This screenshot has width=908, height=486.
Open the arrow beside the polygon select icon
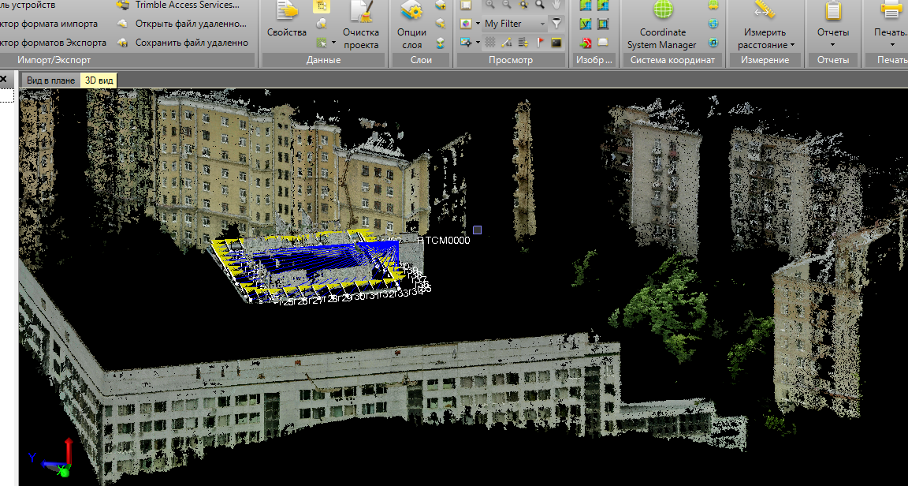(x=333, y=43)
